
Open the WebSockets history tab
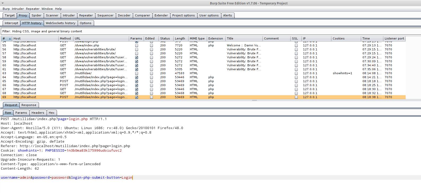[60, 23]
